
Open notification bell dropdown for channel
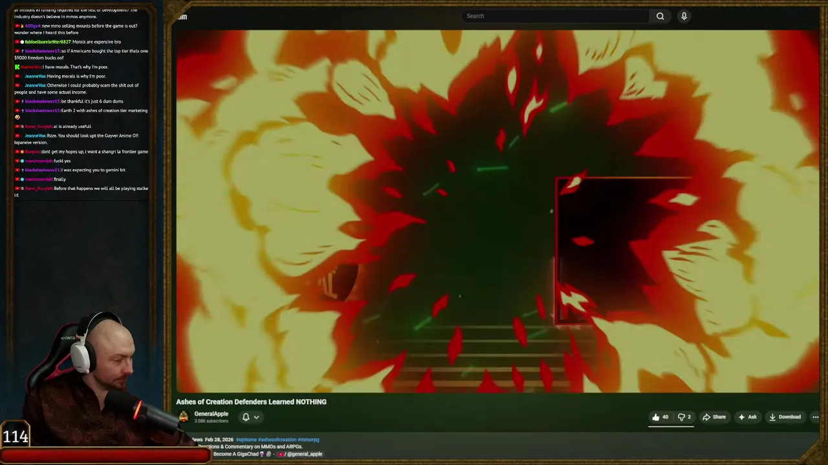(x=250, y=417)
